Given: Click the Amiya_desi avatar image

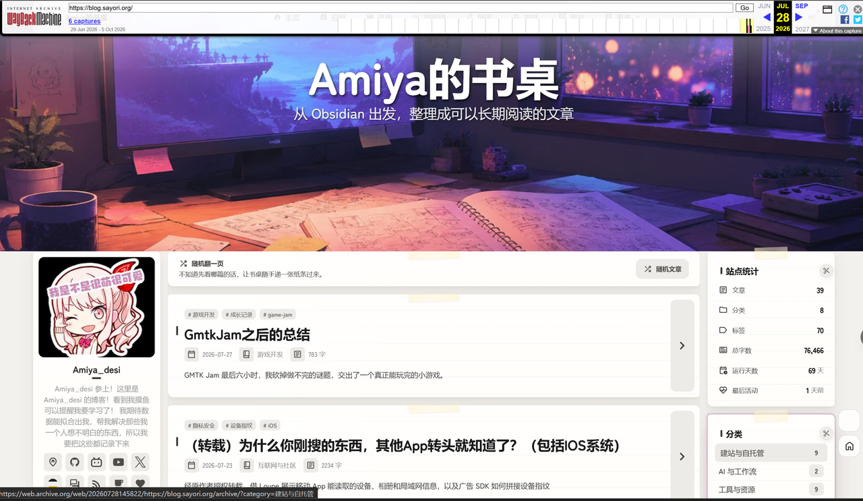Looking at the screenshot, I should (96, 307).
